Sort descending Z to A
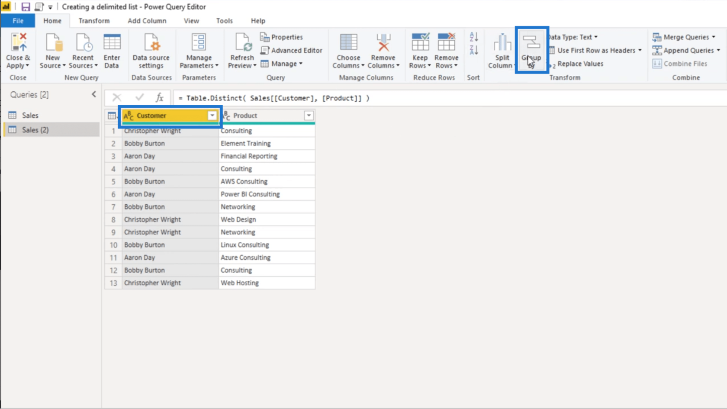727x409 pixels. 474,50
